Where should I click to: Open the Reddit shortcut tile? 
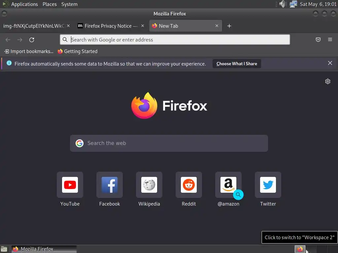(x=189, y=185)
